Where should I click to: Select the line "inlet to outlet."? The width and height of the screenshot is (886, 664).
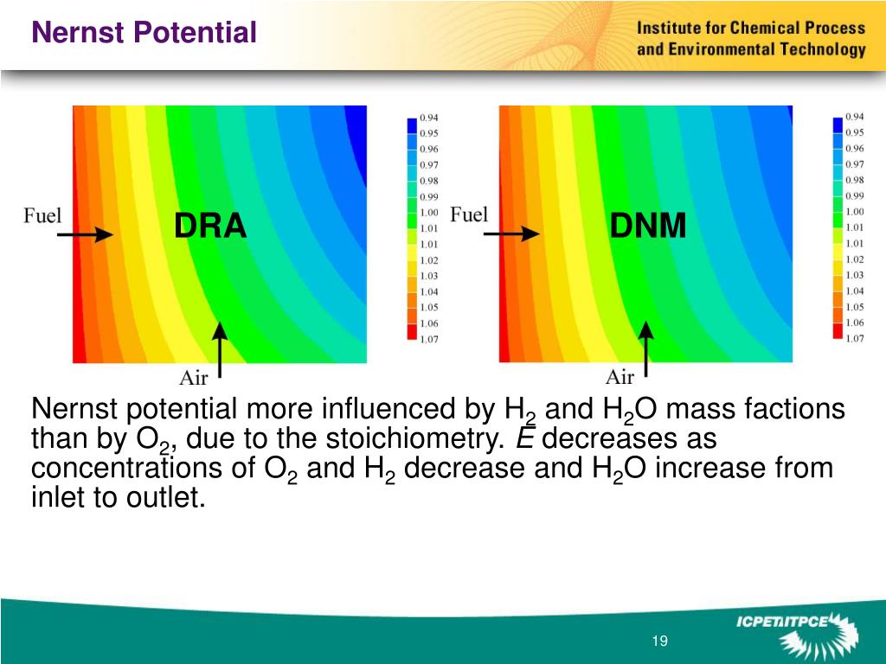[x=118, y=497]
